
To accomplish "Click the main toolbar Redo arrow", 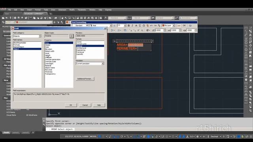I will click(56, 18).
